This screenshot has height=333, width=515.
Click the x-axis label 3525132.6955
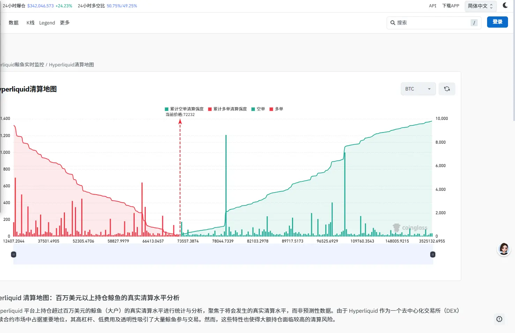(x=432, y=241)
